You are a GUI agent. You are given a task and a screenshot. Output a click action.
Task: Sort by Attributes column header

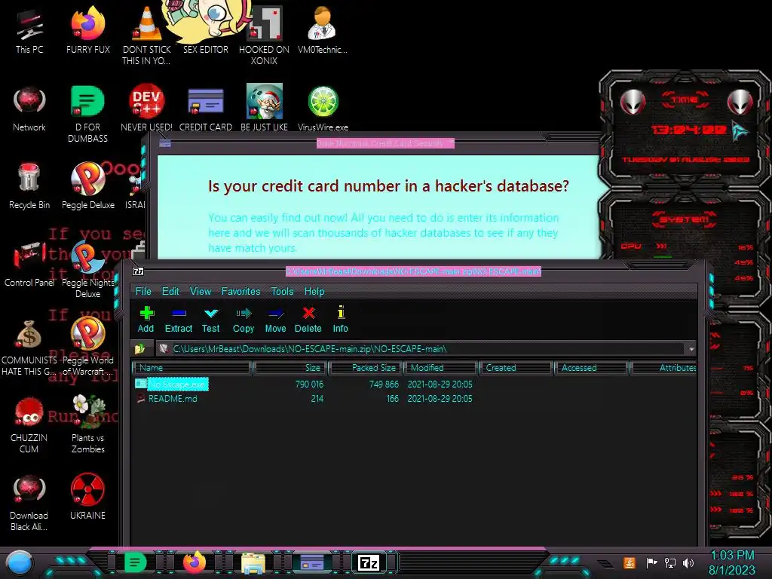click(x=663, y=368)
